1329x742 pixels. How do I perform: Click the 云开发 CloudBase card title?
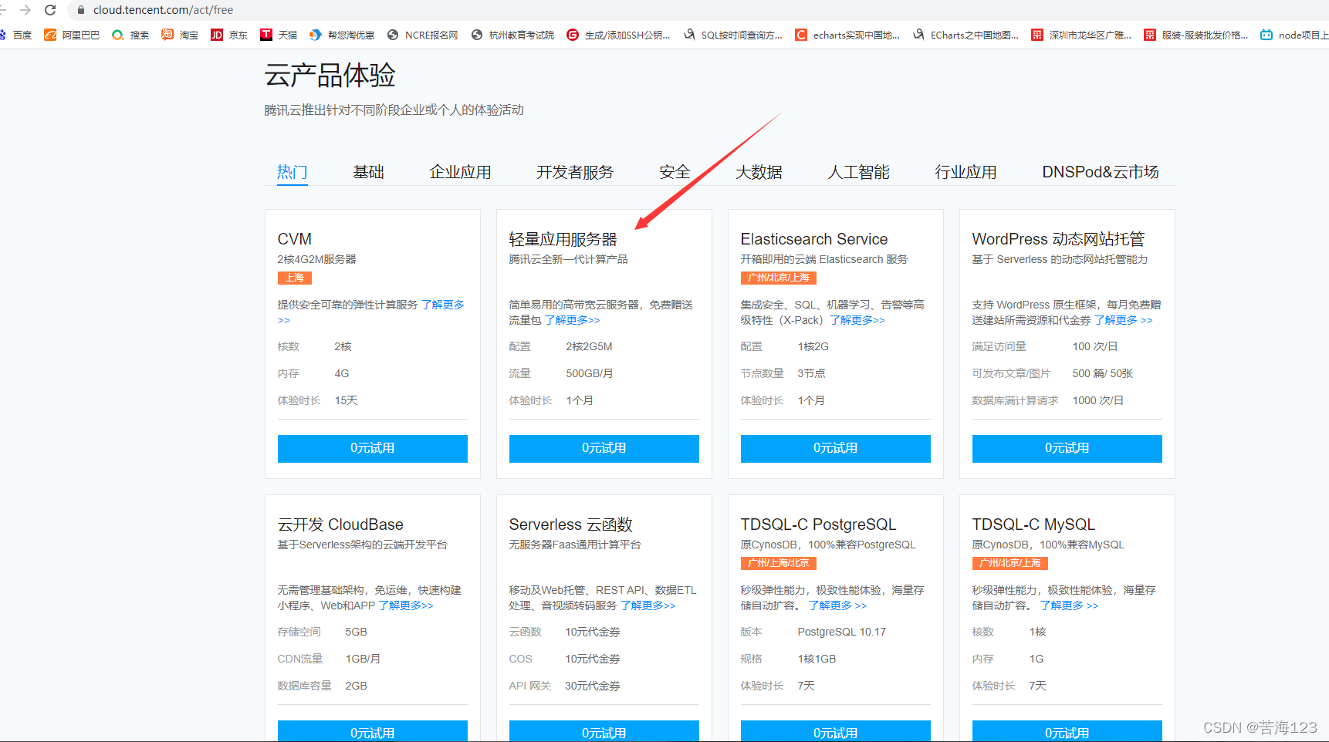[340, 524]
